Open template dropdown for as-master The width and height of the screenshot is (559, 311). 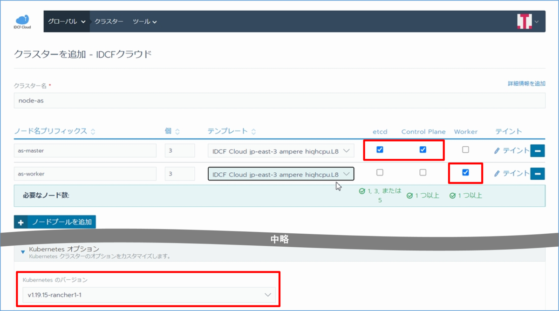click(281, 151)
